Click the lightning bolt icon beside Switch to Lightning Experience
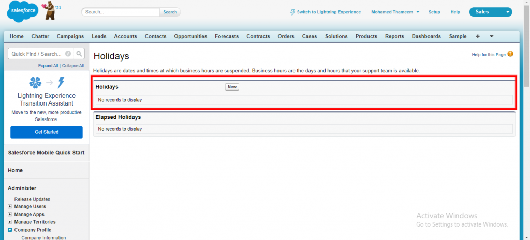The image size is (530, 240). pos(293,12)
